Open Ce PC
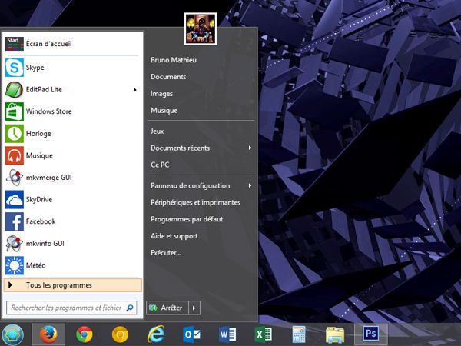461x346 pixels. tap(160, 165)
